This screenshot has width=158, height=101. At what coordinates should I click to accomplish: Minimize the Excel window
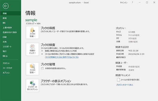(x=140, y=2)
